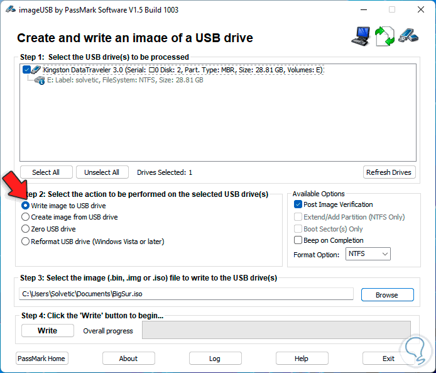436x373 pixels.
Task: Click the Select All button
Action: click(46, 172)
